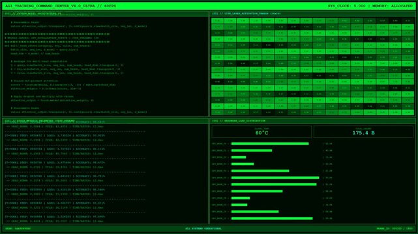Click the '# Scaled dot-product attention' comment
This screenshot has height=234, width=418.
tap(34, 81)
